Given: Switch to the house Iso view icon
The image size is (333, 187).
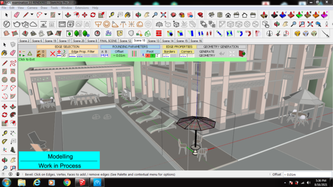Looking at the screenshot, I should 212,15.
